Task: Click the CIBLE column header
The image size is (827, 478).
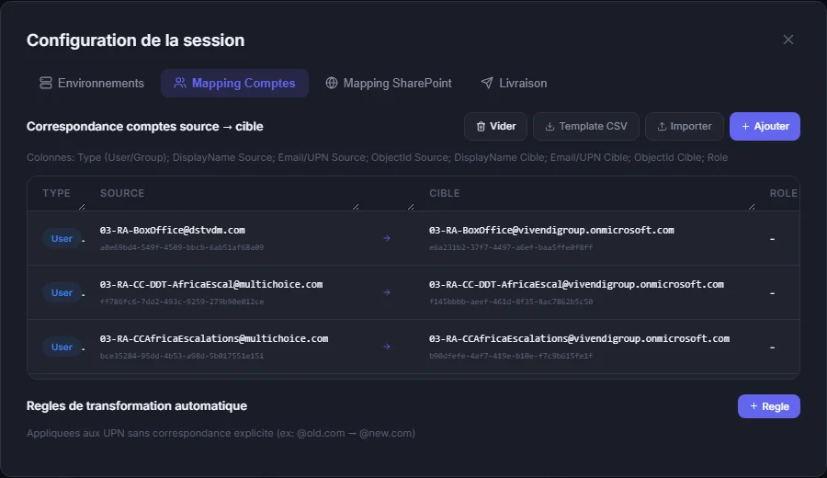Action: click(x=445, y=193)
